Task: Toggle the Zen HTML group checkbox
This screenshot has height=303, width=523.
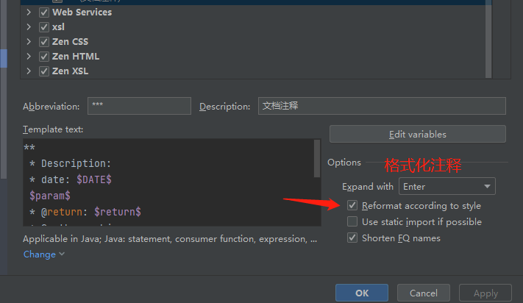Action: click(44, 57)
